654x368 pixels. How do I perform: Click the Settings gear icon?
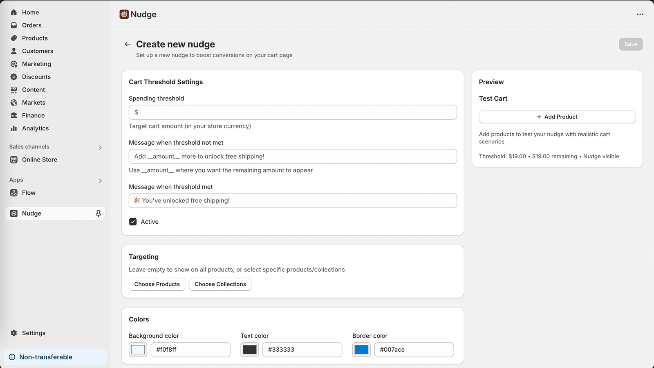[14, 333]
